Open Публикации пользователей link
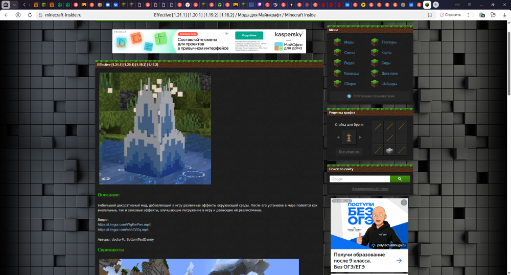This screenshot has height=275, width=511. (374, 96)
